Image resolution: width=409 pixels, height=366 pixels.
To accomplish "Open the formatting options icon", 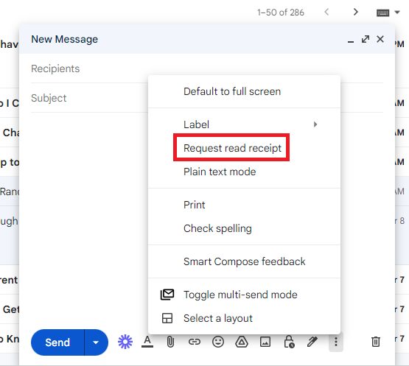I will tap(147, 342).
